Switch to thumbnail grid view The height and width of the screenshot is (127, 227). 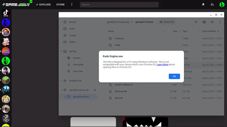click(204, 22)
